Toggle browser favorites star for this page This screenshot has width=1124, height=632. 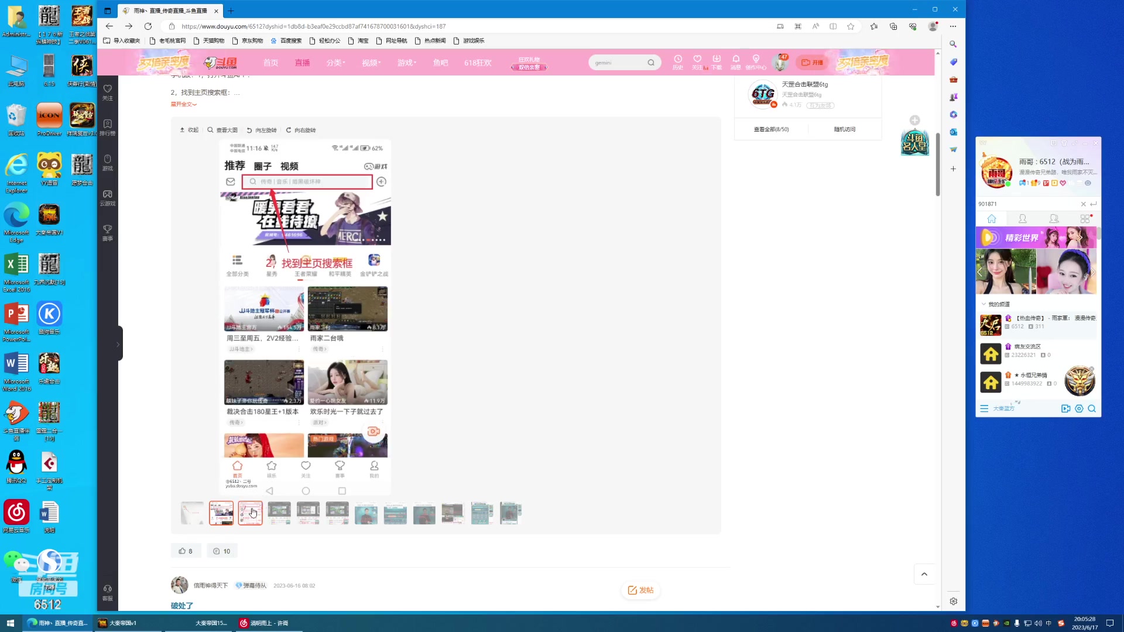[x=851, y=26]
